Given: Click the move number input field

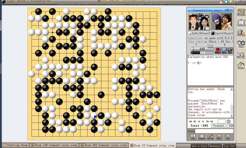Looking at the screenshot, I should pos(222,122).
